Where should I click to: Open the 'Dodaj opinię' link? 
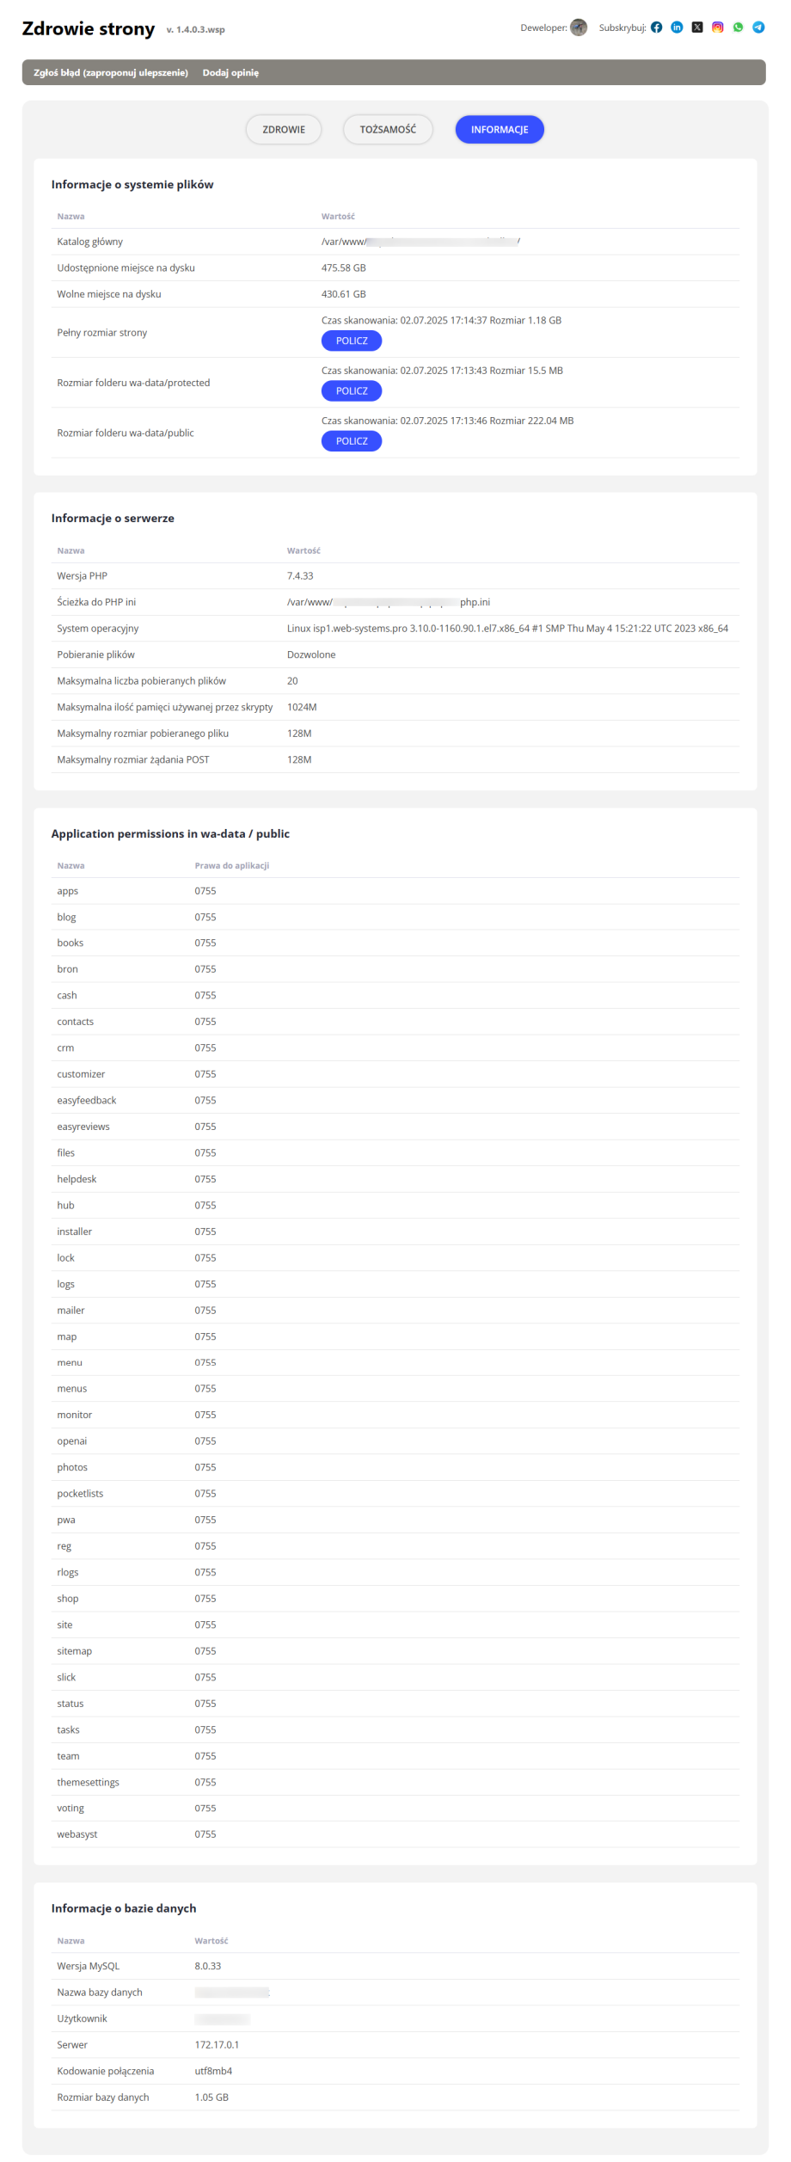click(x=230, y=73)
